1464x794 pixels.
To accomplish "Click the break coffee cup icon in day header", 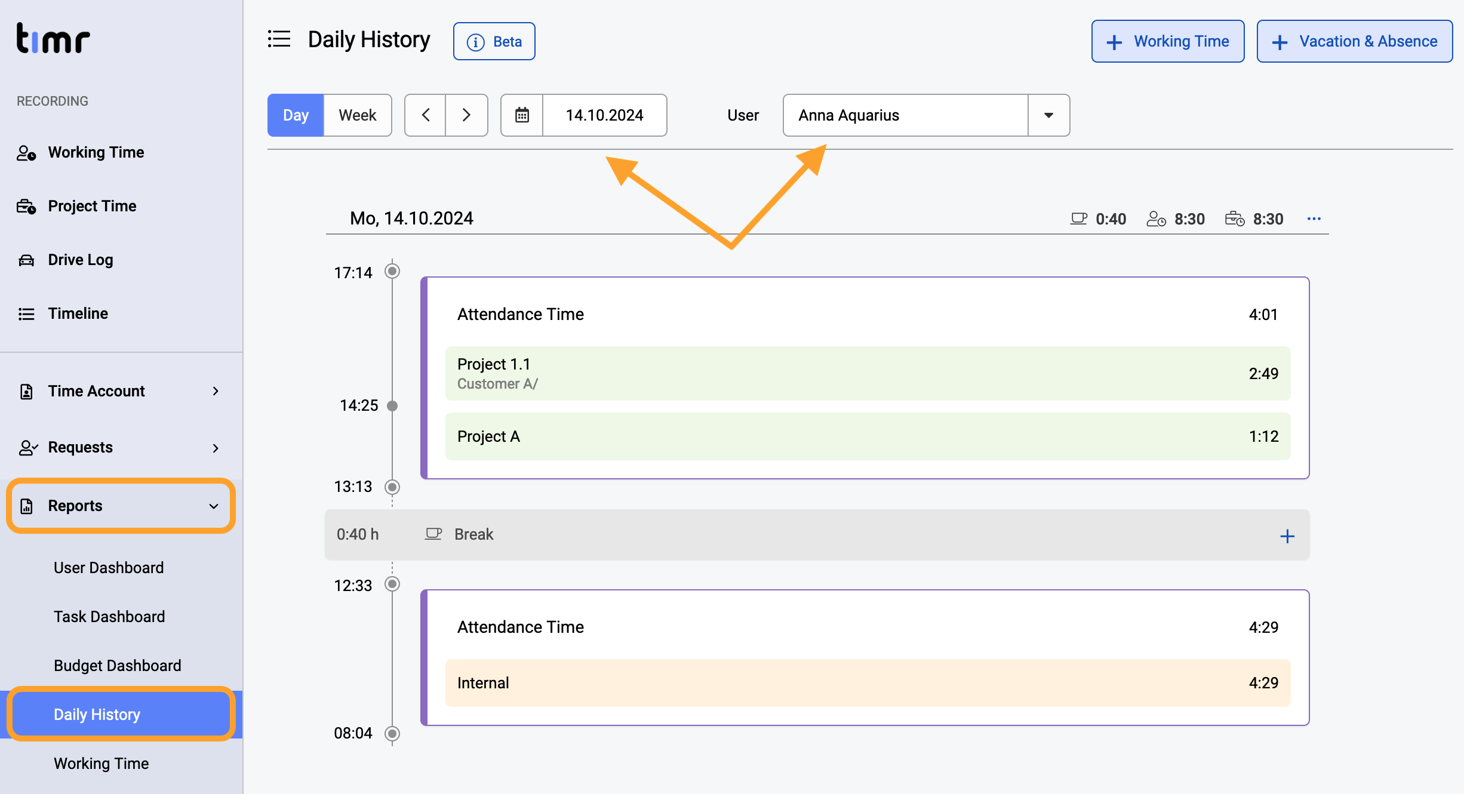I will click(1078, 218).
